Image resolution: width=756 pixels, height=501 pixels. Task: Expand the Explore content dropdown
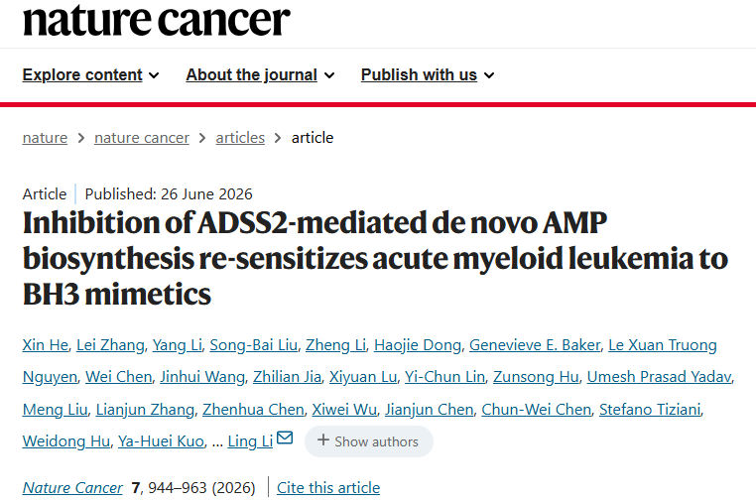point(90,74)
